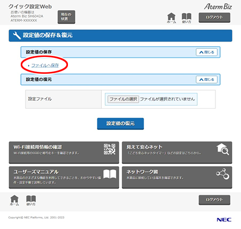Open the Wi-Fi接続用情報の確認 tile
Screen dimensions: 241x229
click(64, 152)
